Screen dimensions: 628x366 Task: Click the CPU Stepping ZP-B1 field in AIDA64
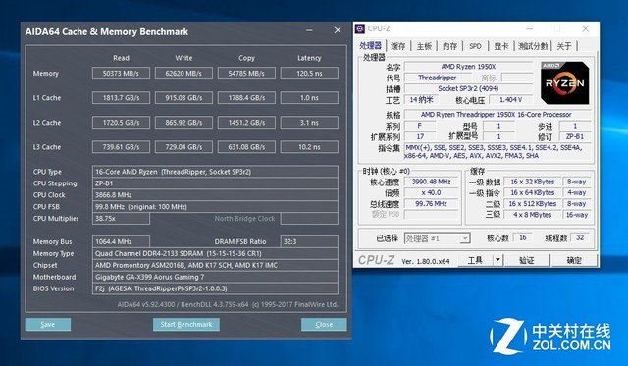click(x=215, y=183)
